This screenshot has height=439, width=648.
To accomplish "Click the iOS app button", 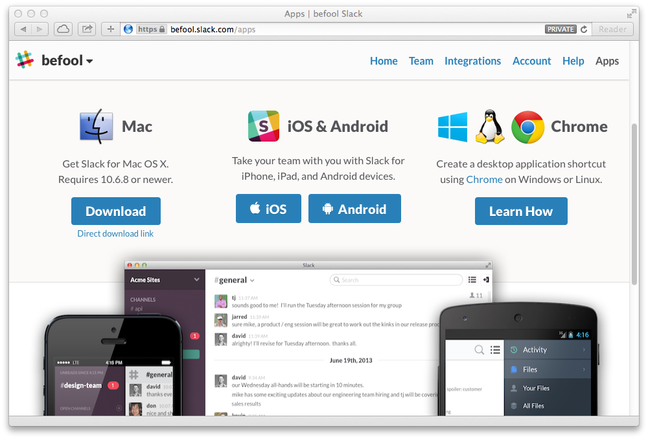I will coord(269,209).
